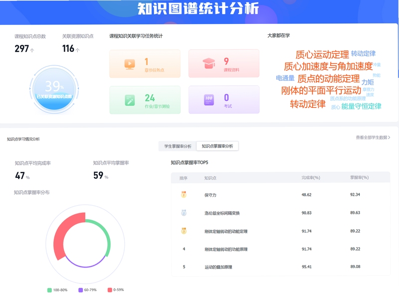Click the 掌握率(%) column header

tap(359, 178)
